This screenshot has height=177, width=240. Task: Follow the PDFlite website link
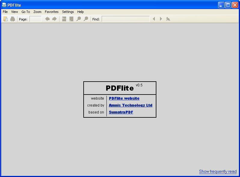pyautogui.click(x=124, y=98)
